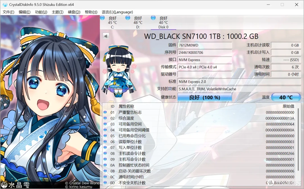Click the 水晶雫 logo on character artwork

(x=15, y=185)
